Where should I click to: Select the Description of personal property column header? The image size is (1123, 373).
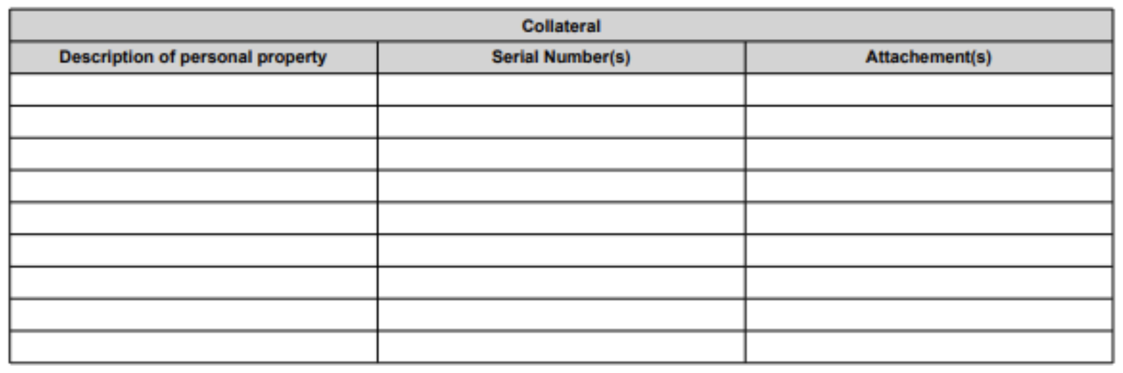193,57
